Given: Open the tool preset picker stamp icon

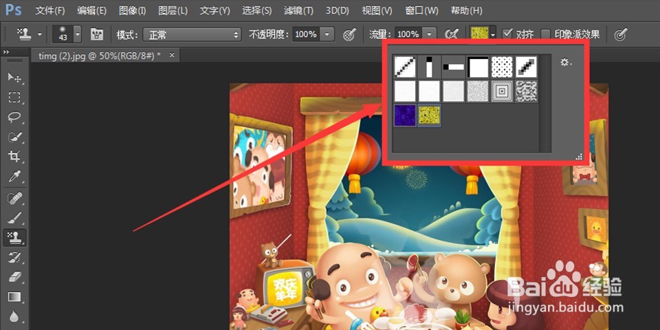Looking at the screenshot, I should tap(24, 34).
